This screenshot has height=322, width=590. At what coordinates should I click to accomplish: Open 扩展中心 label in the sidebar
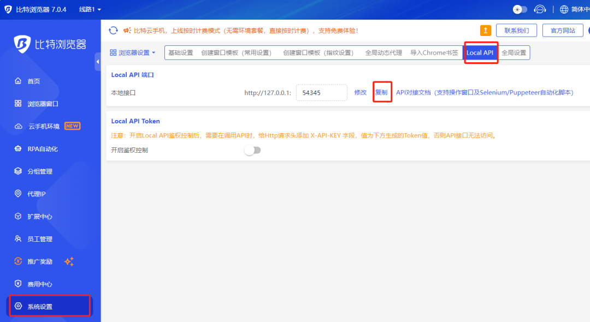(40, 217)
